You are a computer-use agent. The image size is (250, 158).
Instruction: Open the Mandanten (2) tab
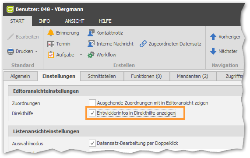[x=193, y=76]
